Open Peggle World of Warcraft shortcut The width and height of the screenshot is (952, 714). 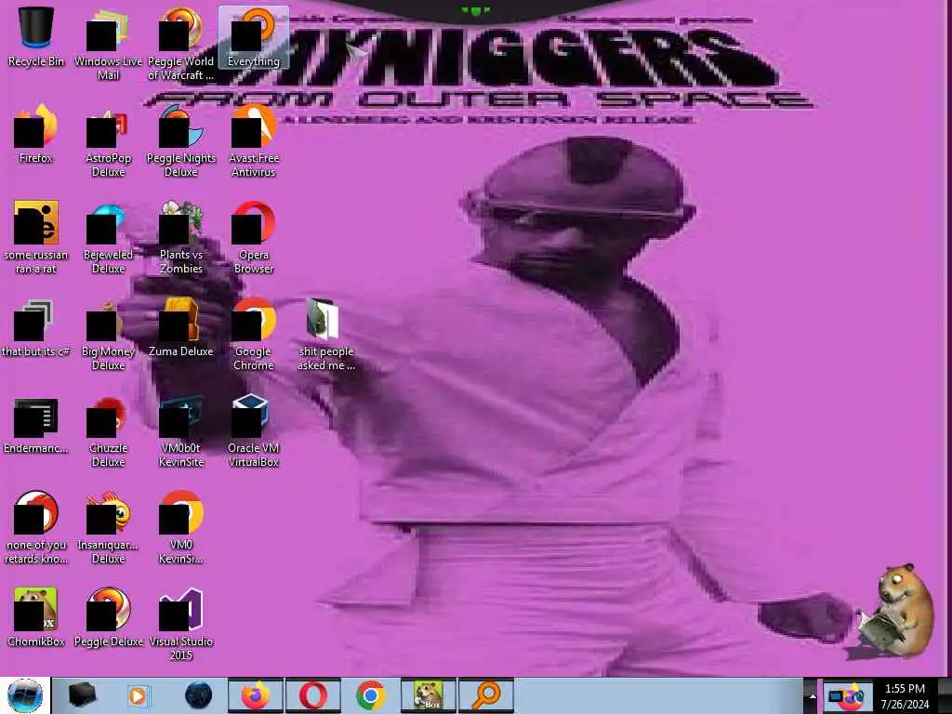point(181,44)
